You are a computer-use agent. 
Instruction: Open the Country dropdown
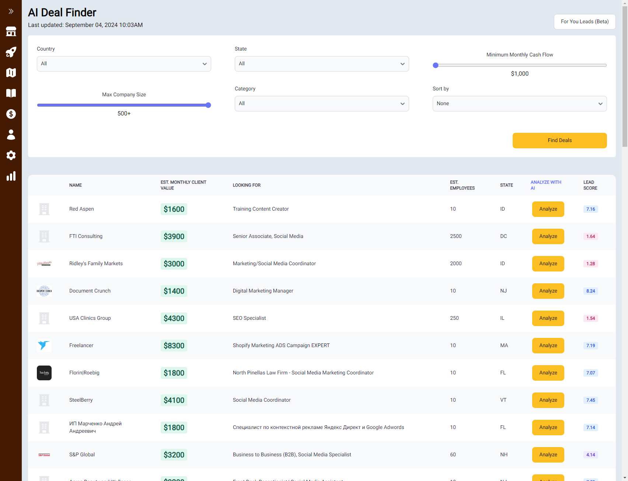pos(124,64)
